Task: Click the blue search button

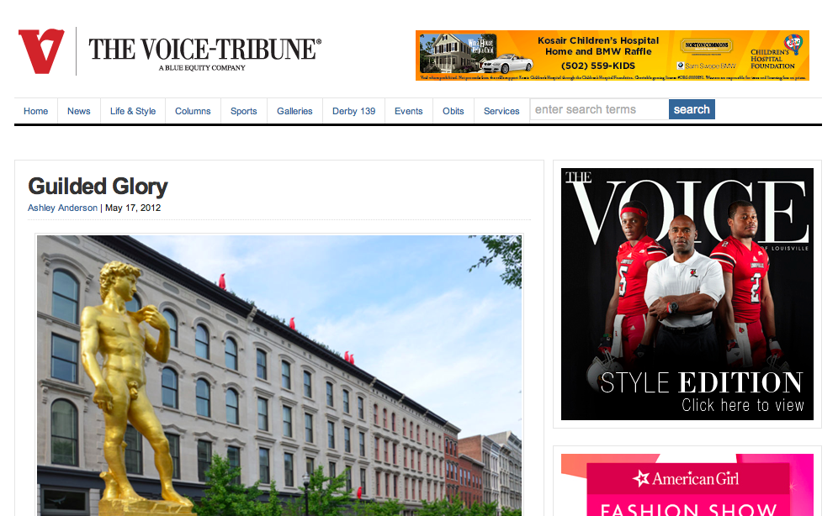Action: [x=692, y=109]
